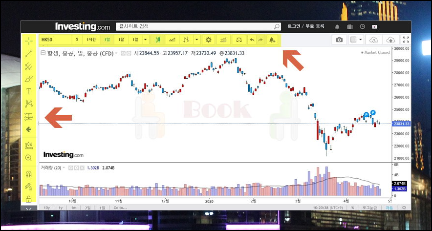Open the Korean flag language selector
The image size is (432, 231).
click(374, 27)
